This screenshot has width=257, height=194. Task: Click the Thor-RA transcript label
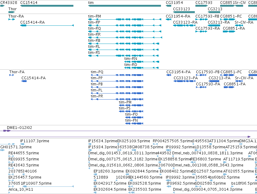tap(16, 16)
